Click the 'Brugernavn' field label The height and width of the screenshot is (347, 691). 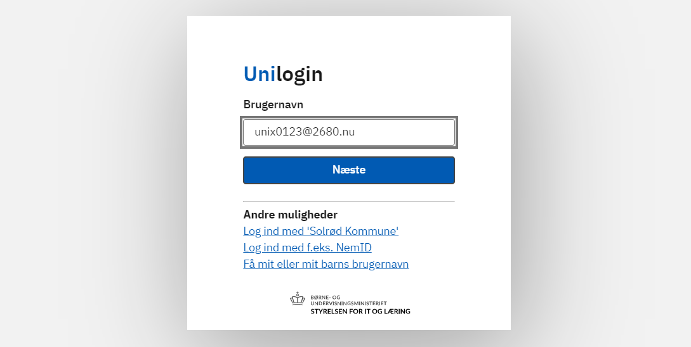273,105
